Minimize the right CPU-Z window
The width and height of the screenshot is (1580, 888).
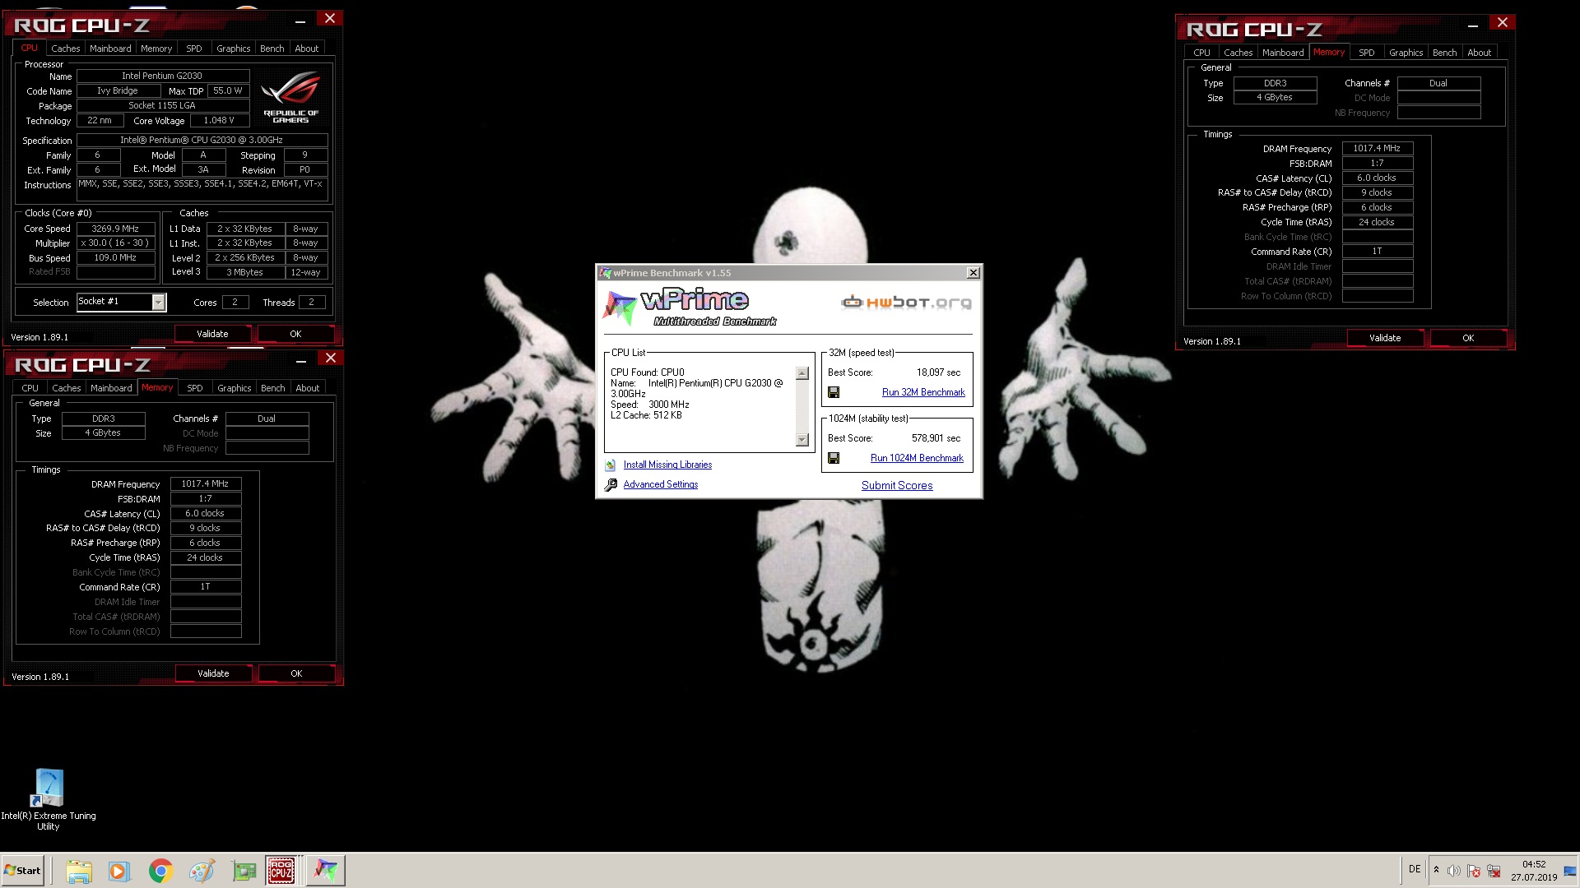pos(1473,25)
